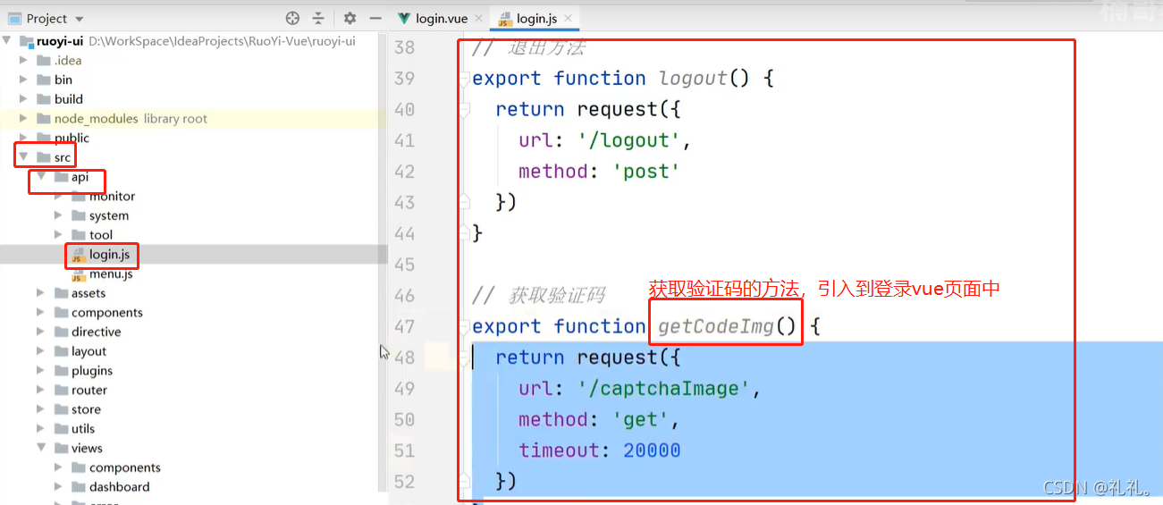Viewport: 1163px width, 505px height.
Task: Select the login.js editor tab
Action: 538,18
